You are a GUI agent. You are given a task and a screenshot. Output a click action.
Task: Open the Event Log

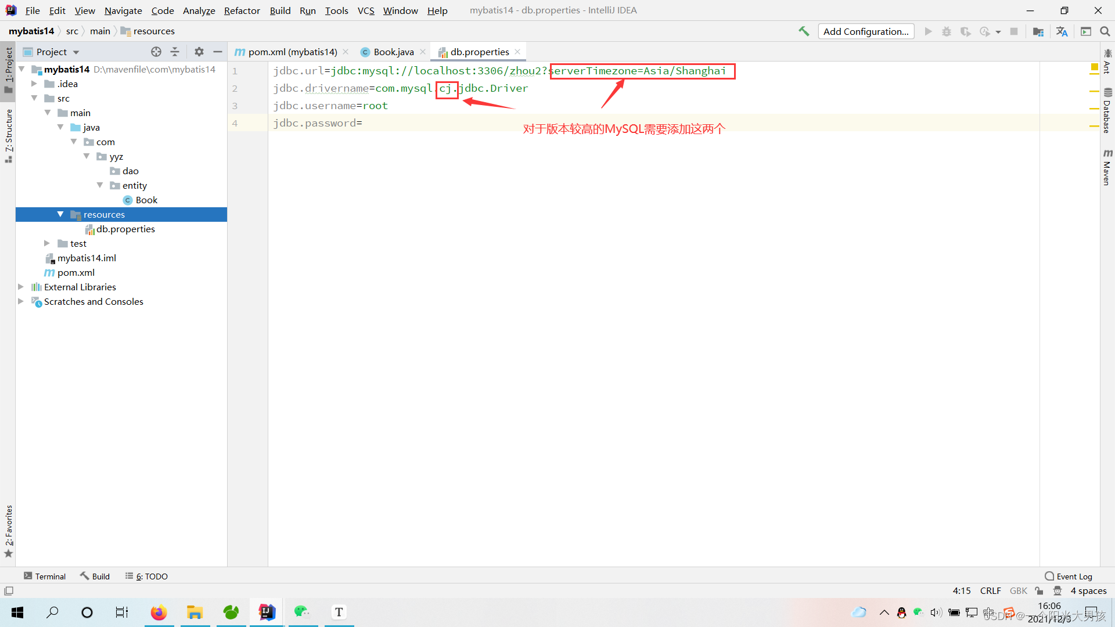1069,576
